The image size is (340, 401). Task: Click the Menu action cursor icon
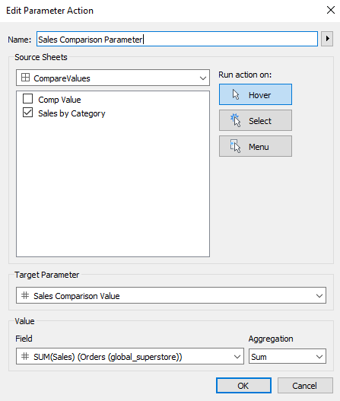(x=235, y=146)
